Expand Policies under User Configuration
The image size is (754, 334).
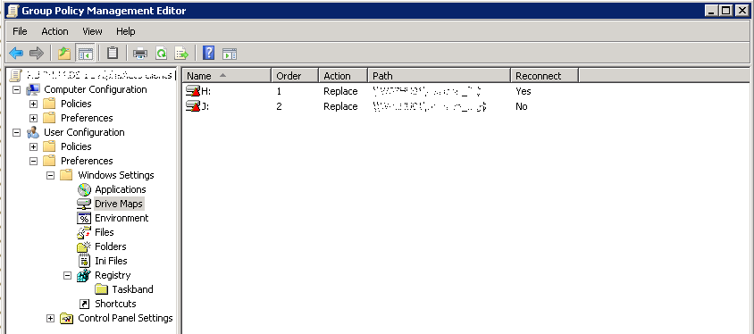33,146
